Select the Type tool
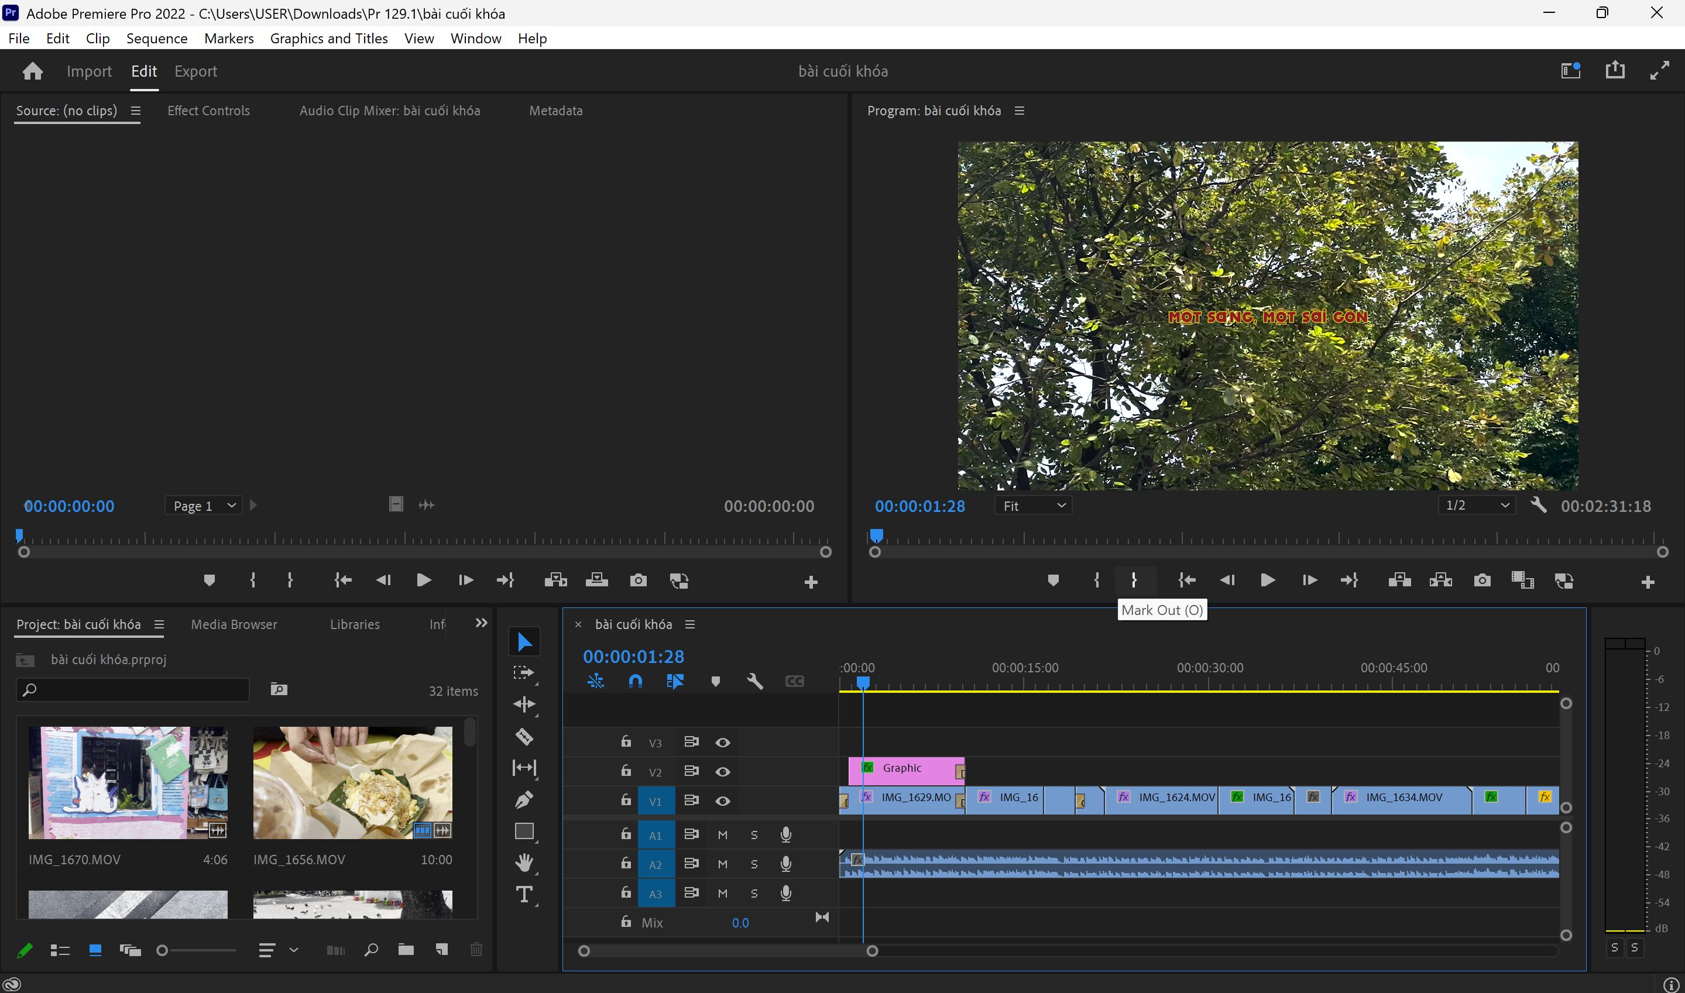This screenshot has width=1685, height=993. [x=524, y=895]
